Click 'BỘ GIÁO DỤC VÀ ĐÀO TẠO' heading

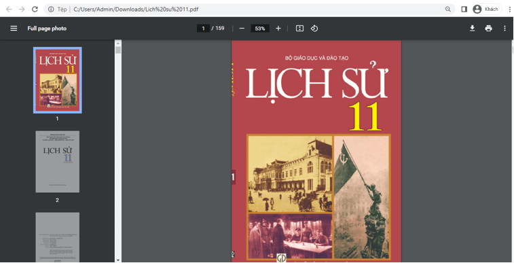[x=316, y=58]
